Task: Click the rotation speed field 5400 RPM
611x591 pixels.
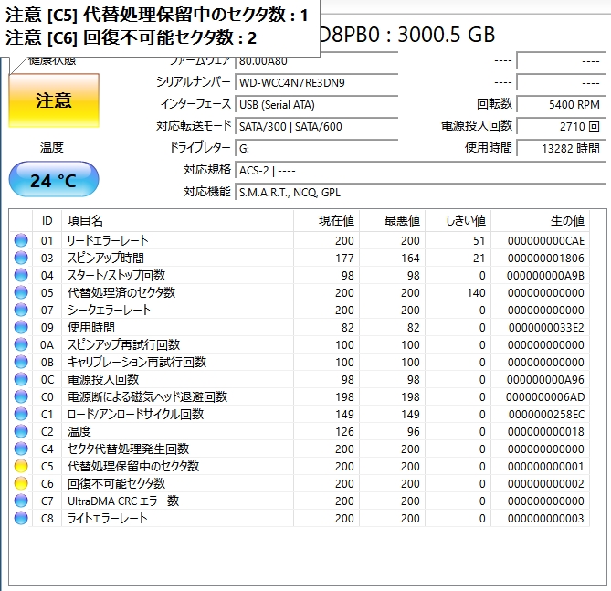Action: coord(561,104)
